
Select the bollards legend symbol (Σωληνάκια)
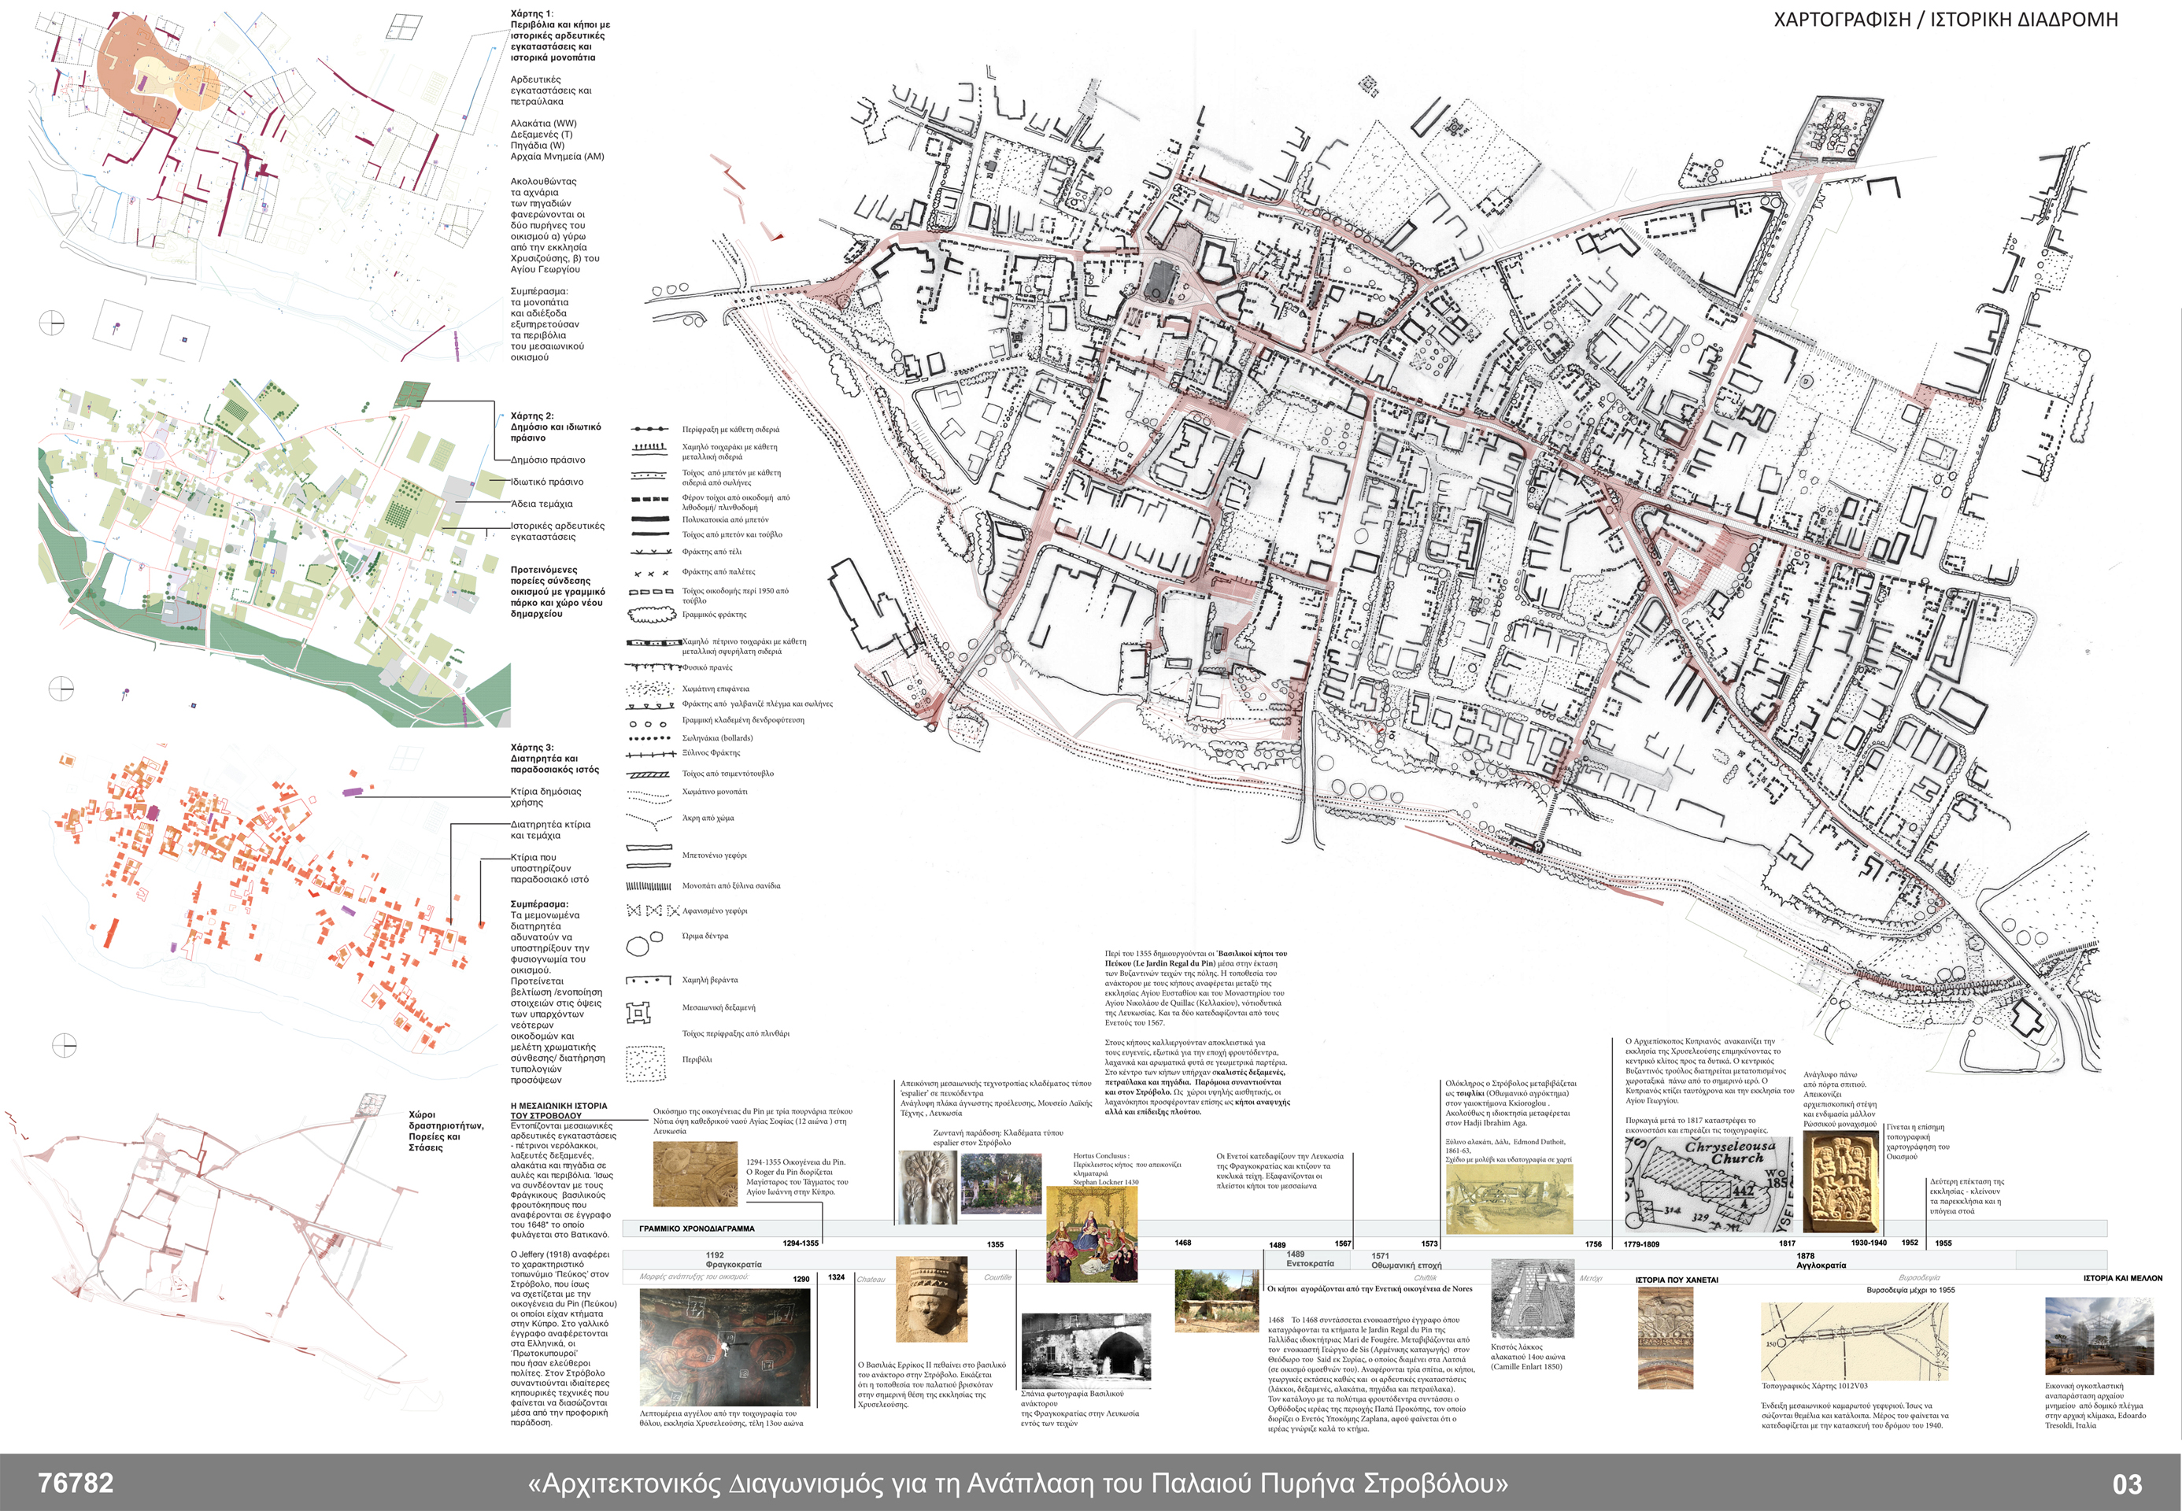[649, 738]
